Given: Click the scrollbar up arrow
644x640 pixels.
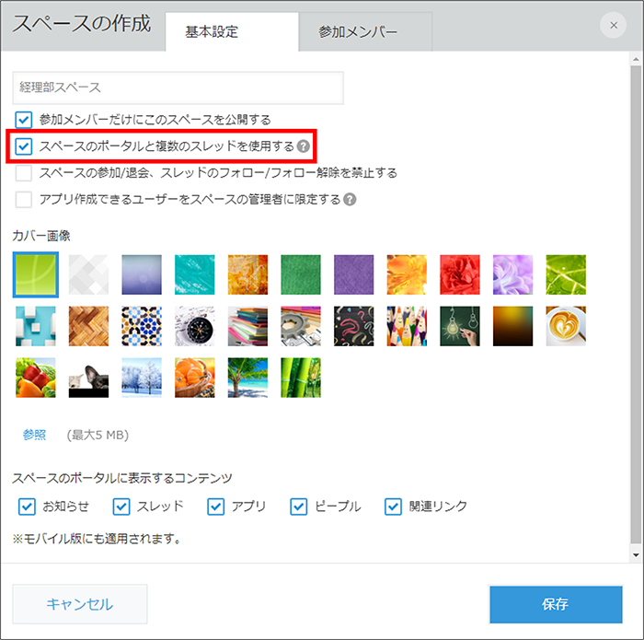Looking at the screenshot, I should point(636,59).
